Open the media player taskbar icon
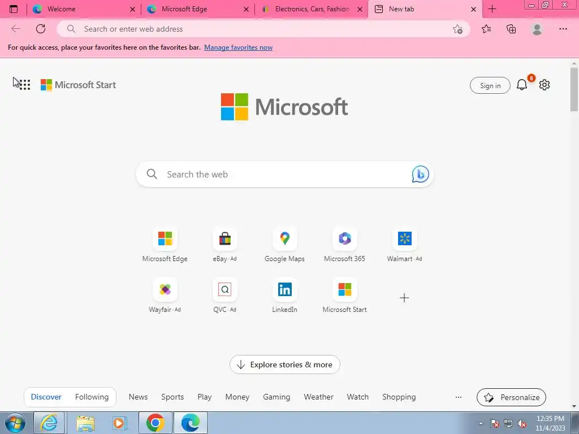This screenshot has height=434, width=579. (x=119, y=423)
